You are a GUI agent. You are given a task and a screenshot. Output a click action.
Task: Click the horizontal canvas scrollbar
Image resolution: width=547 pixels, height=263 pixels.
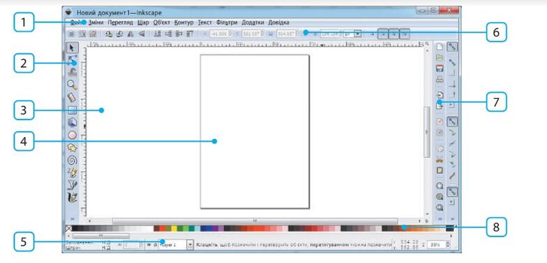point(255,221)
